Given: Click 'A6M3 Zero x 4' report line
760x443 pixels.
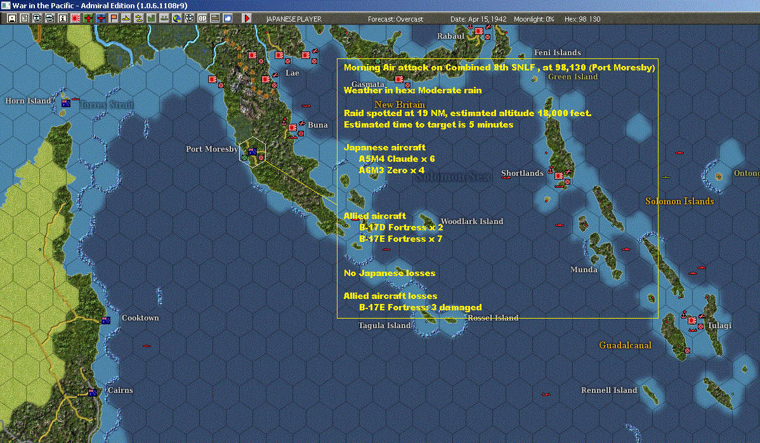Looking at the screenshot, I should 391,170.
